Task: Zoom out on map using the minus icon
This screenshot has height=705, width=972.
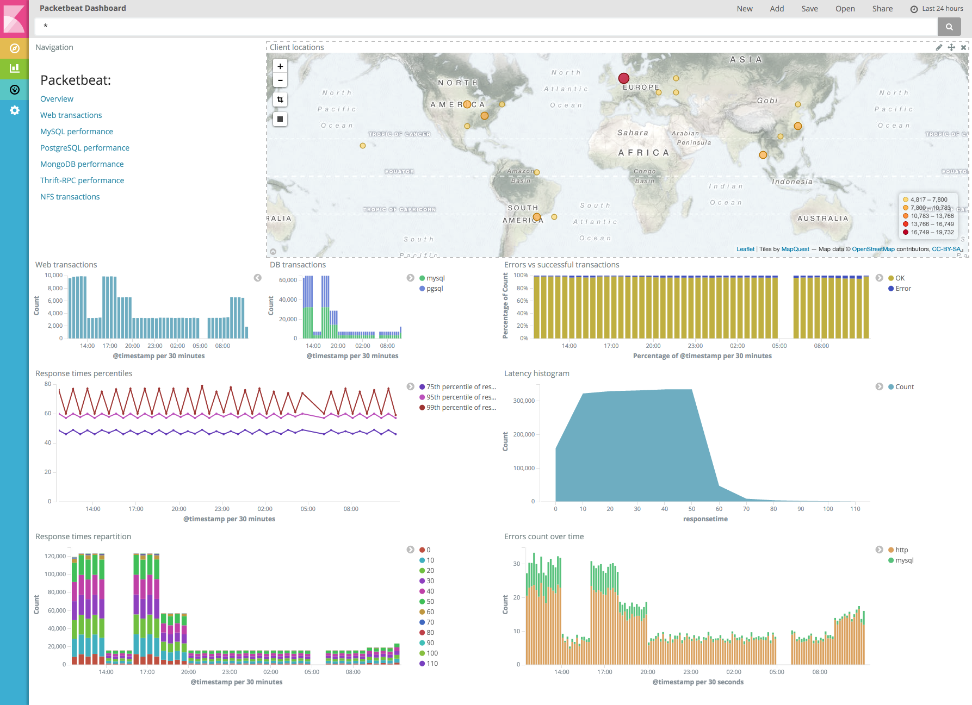Action: [280, 80]
